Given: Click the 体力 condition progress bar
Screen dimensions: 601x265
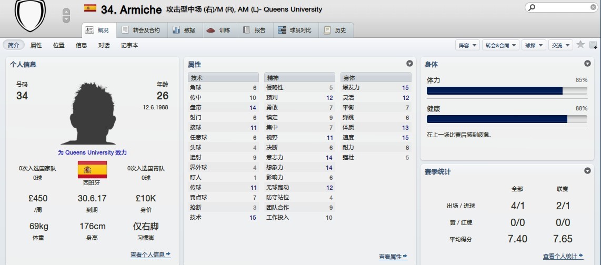Looking at the screenshot, I should pos(507,90).
